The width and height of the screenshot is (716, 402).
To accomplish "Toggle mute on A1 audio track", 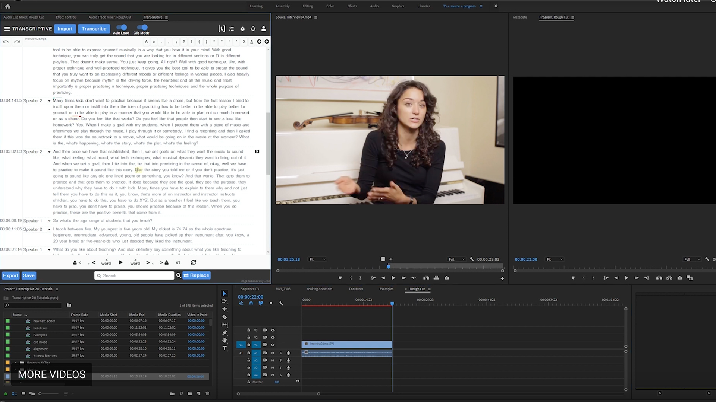I will pos(272,353).
